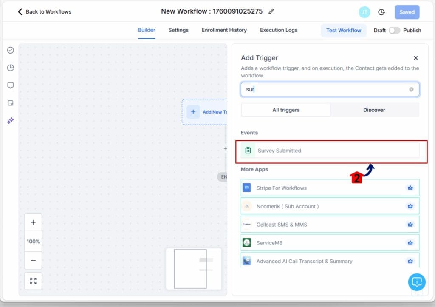This screenshot has height=307, width=435.
Task: Open the stats pie chart sidebar icon
Action: (x=11, y=68)
